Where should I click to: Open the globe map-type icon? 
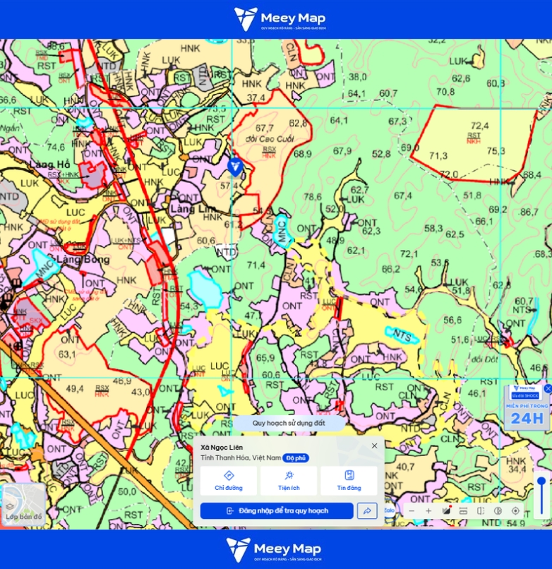[x=498, y=511]
